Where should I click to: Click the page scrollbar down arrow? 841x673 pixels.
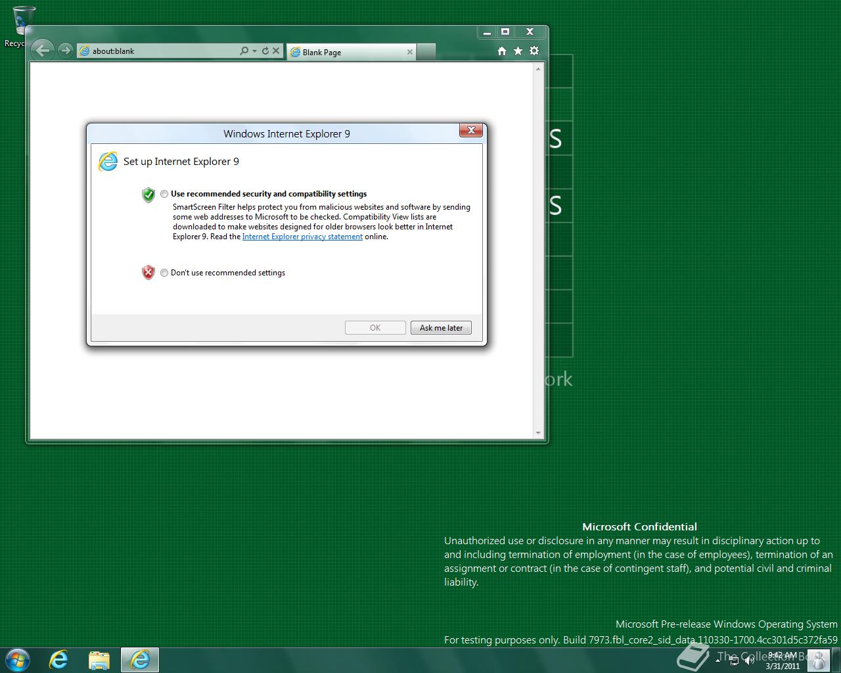tap(539, 433)
